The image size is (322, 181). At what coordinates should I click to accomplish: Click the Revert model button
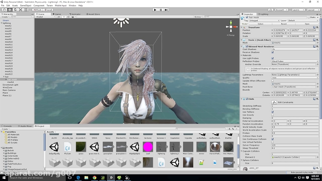(284, 24)
